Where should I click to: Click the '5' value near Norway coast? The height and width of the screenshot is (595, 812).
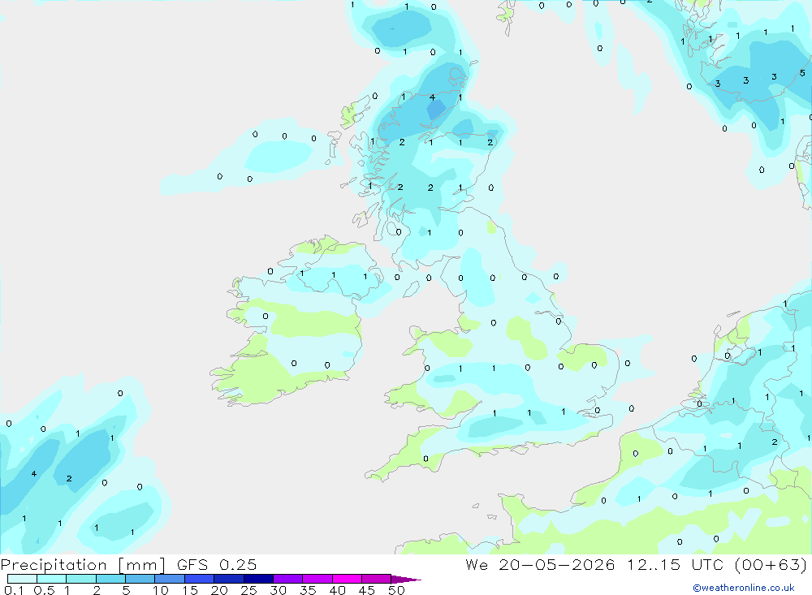click(x=802, y=73)
